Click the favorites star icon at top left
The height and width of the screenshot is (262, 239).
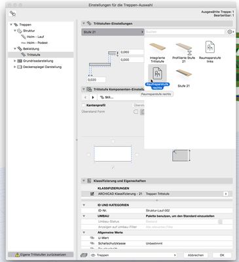[12, 14]
